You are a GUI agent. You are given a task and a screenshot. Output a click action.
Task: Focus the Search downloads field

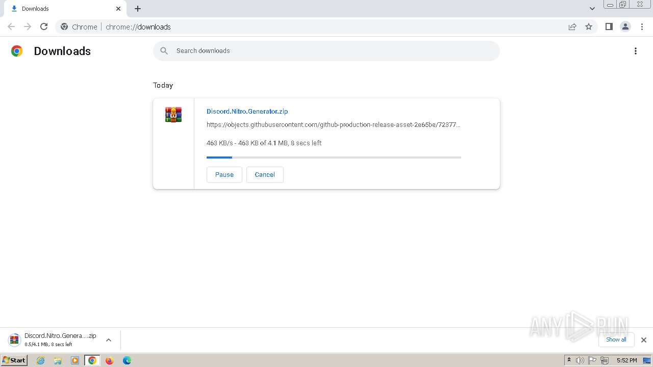(326, 51)
